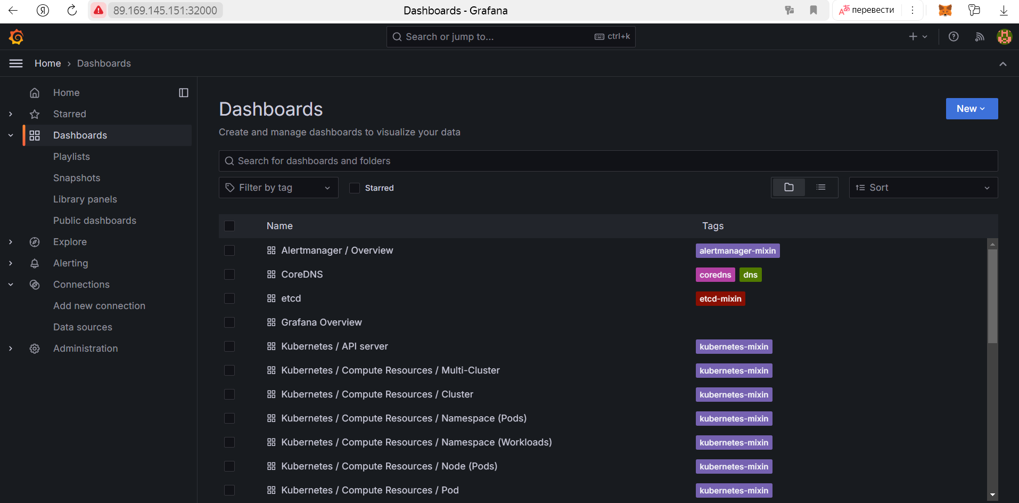Open the user profile avatar
1019x503 pixels.
pos(1004,37)
